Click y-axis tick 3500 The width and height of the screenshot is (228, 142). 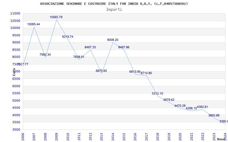point(16,122)
